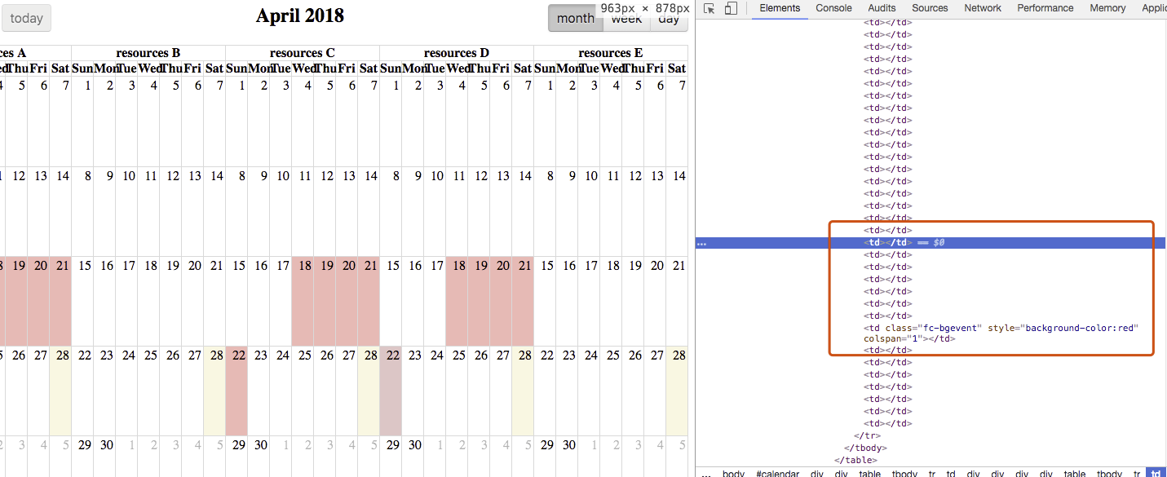Image resolution: width=1167 pixels, height=477 pixels.
Task: Select body in the DOM breadcrumb
Action: [732, 473]
